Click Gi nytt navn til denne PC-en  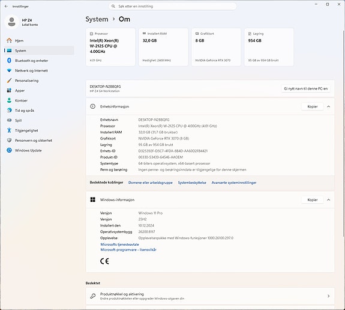click(x=305, y=88)
